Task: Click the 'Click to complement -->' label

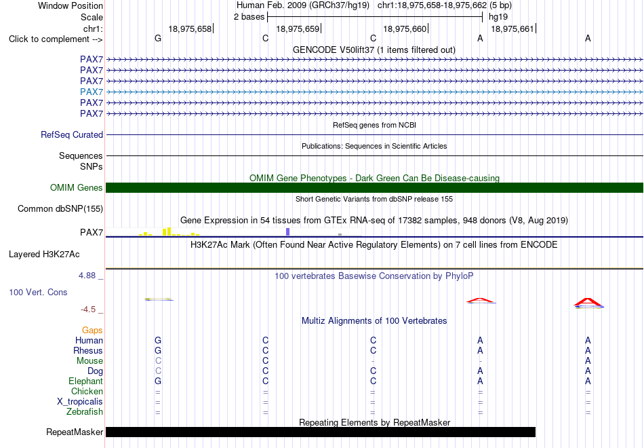Action: (56, 39)
